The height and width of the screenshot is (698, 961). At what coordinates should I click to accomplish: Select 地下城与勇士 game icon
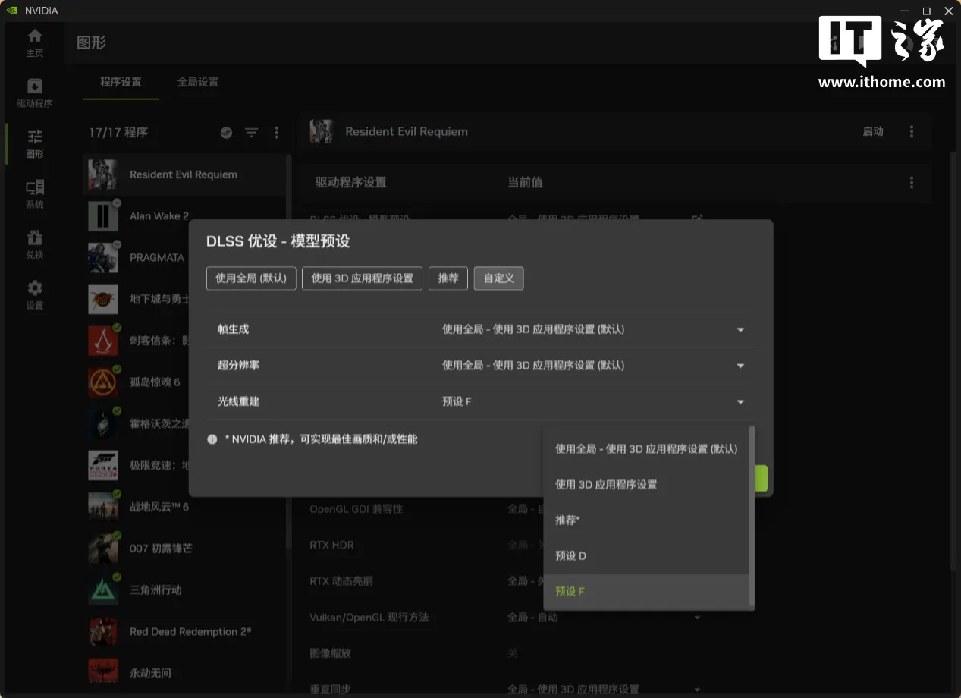tap(103, 299)
